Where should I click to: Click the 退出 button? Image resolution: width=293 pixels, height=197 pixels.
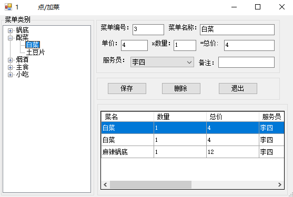click(238, 88)
